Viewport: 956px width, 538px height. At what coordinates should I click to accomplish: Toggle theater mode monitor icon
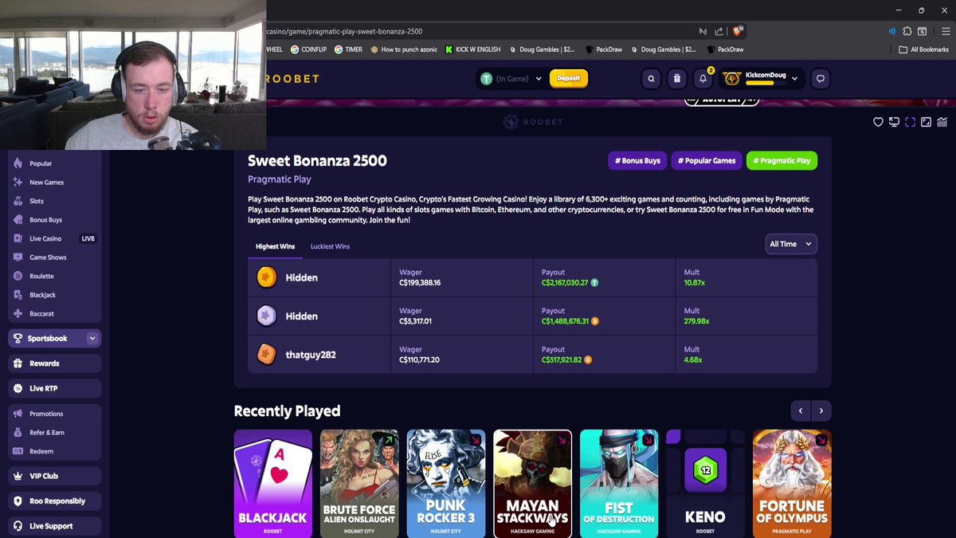894,122
